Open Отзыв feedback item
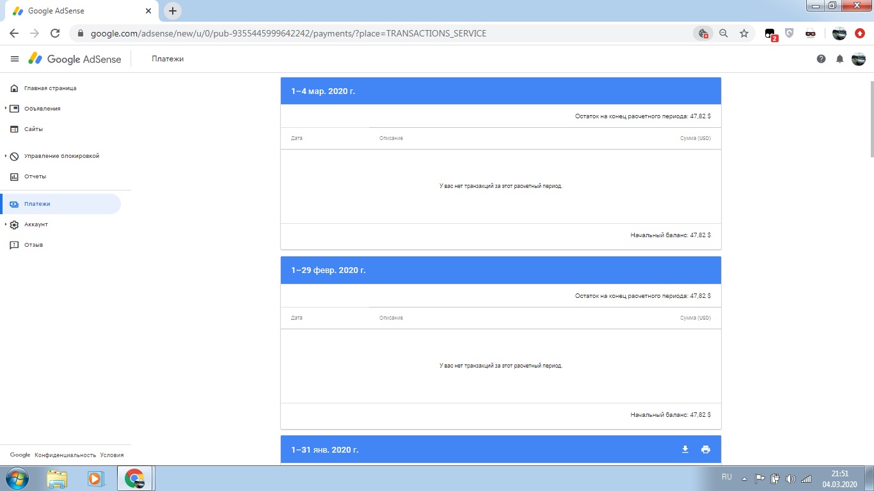Viewport: 874px width, 491px height. pos(33,245)
